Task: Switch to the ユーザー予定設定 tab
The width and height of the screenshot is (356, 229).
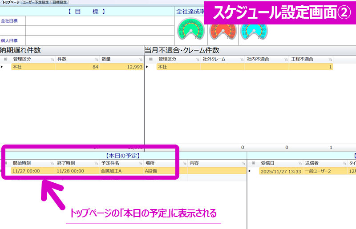Action: (x=36, y=2)
